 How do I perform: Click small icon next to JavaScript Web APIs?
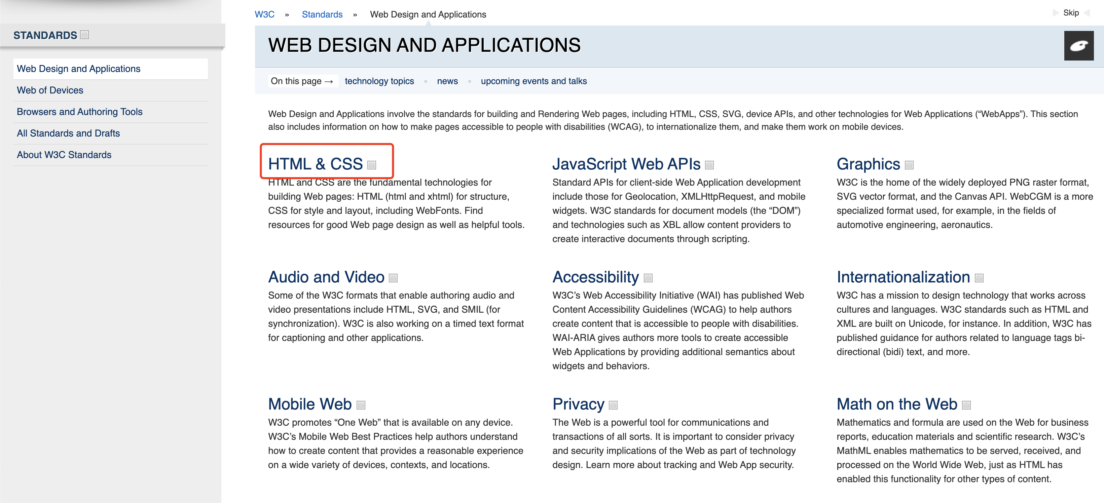pos(709,165)
